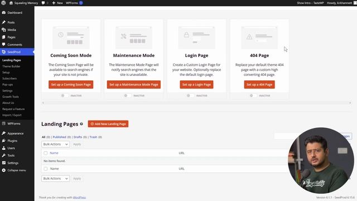Open Import / Export submenu item
The height and width of the screenshot is (201, 357).
pos(12,115)
